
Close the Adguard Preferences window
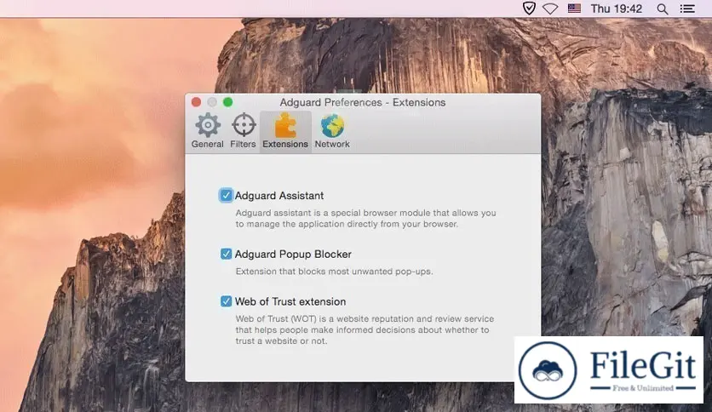coord(196,102)
